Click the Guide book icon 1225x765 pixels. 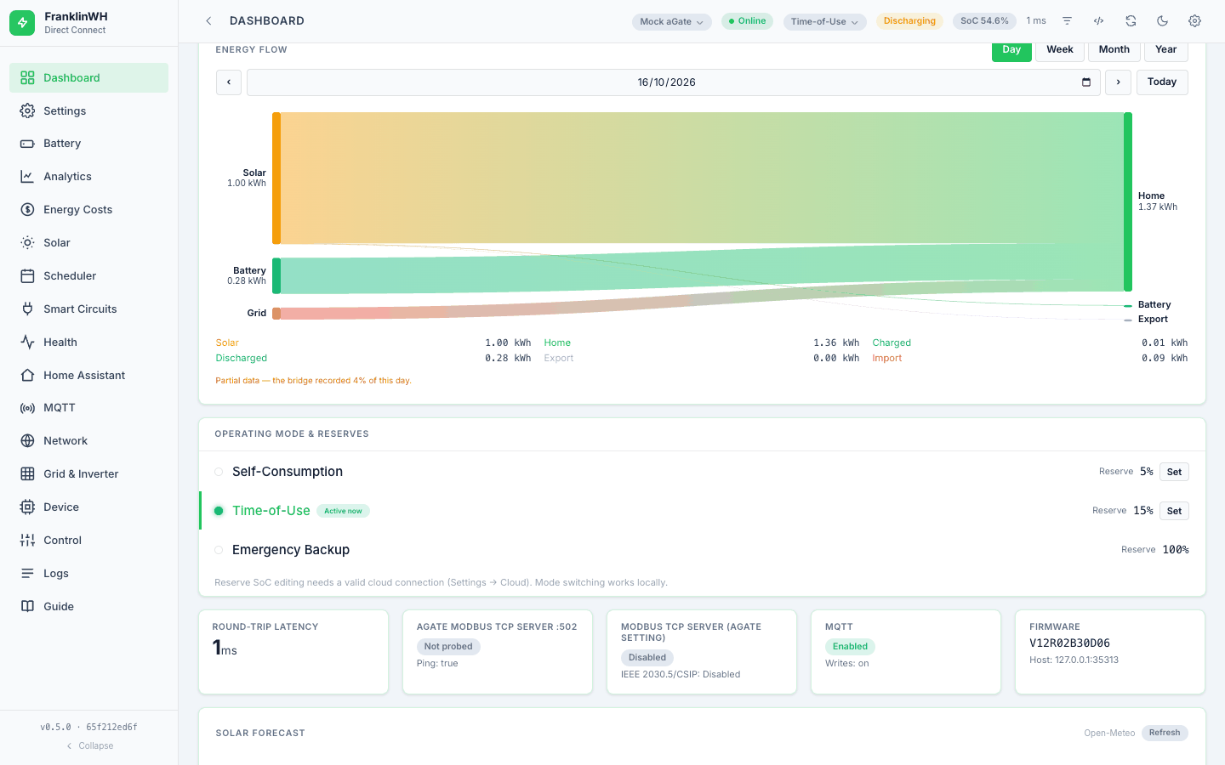[x=27, y=607]
